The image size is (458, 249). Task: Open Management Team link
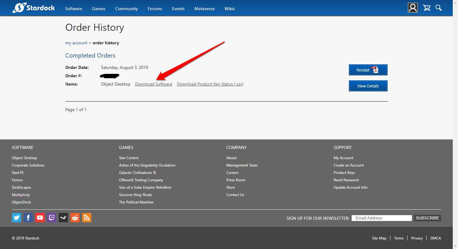click(242, 165)
